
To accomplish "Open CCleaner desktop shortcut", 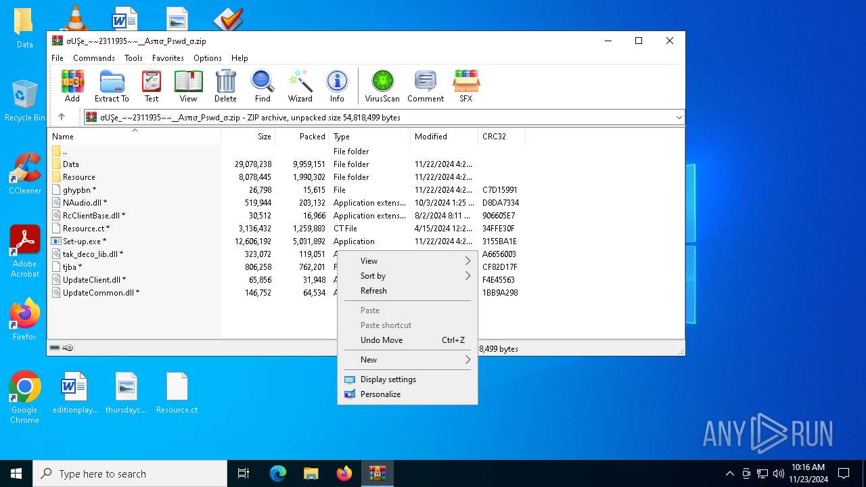I will click(x=25, y=174).
